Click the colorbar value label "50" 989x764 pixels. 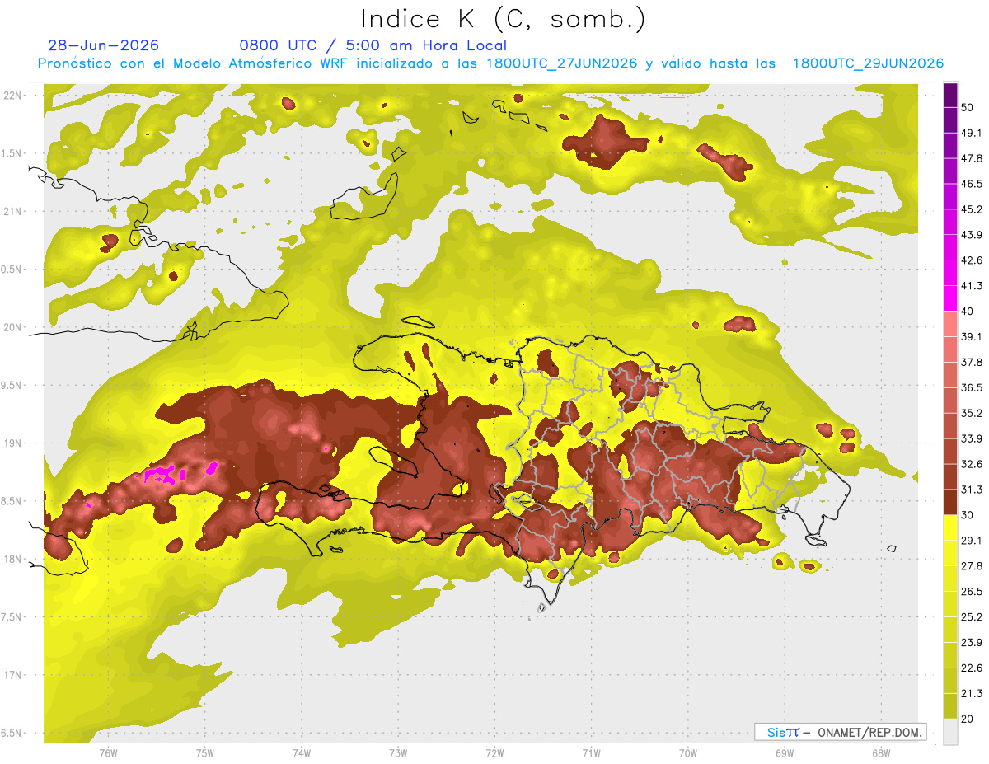pos(967,107)
